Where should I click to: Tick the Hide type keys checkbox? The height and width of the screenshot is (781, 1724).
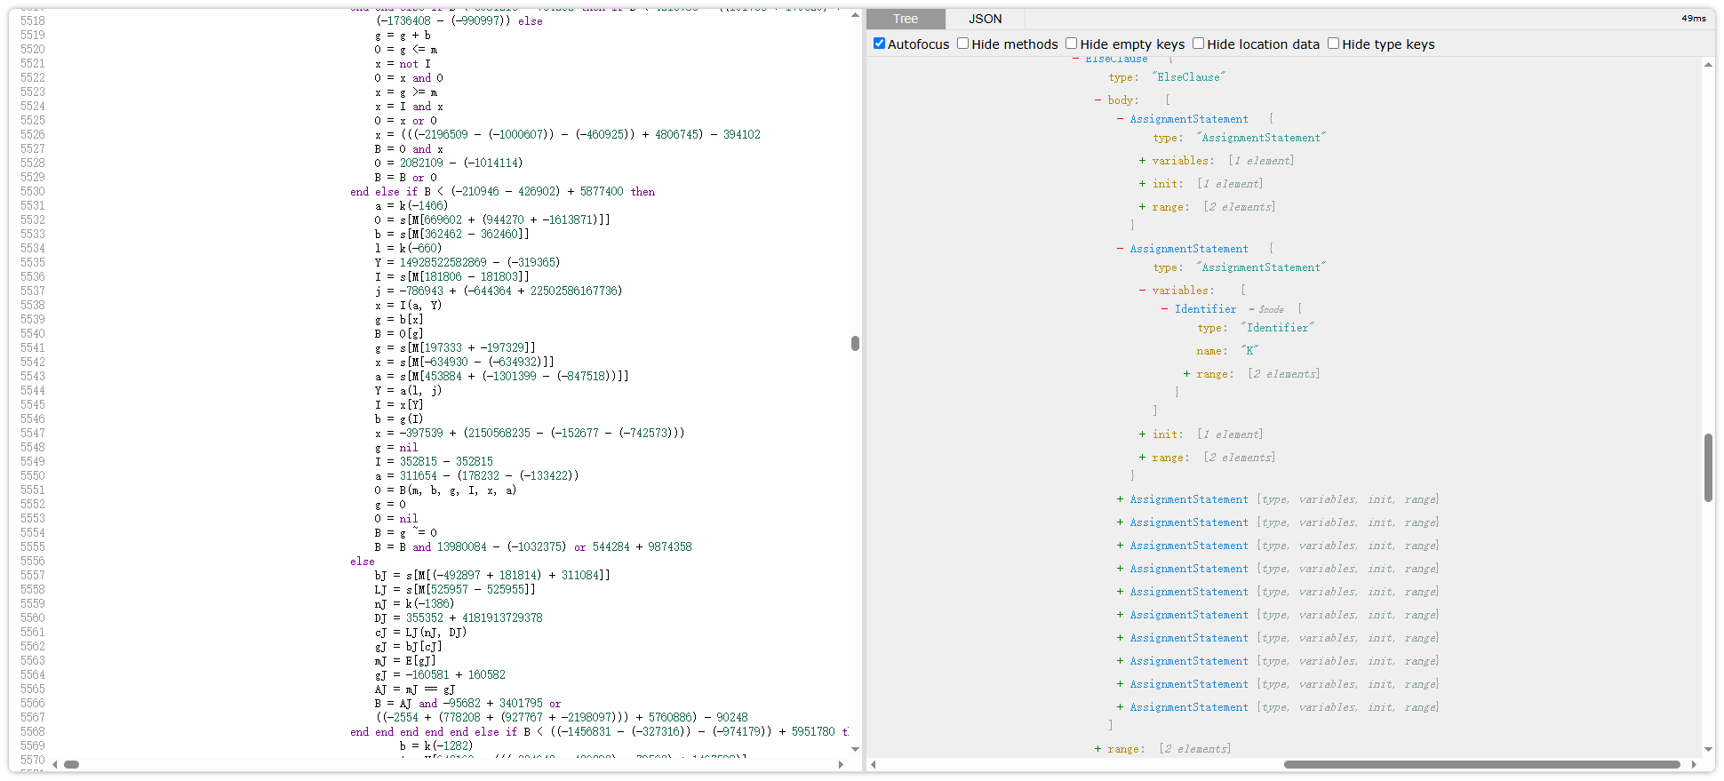pos(1333,44)
